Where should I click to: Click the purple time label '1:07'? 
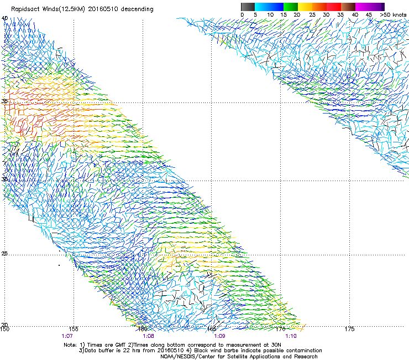[67, 336]
